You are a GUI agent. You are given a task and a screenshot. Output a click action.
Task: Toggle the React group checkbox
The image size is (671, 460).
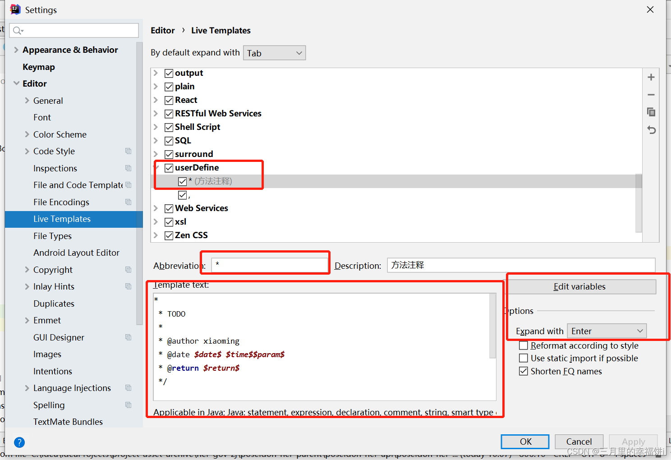pos(169,100)
